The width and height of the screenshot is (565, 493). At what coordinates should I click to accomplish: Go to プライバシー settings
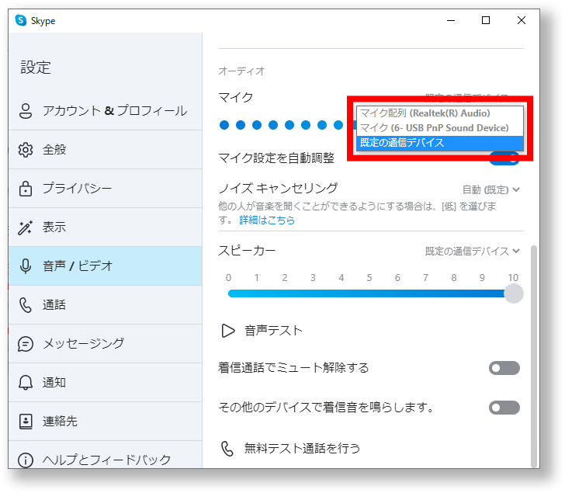106,189
